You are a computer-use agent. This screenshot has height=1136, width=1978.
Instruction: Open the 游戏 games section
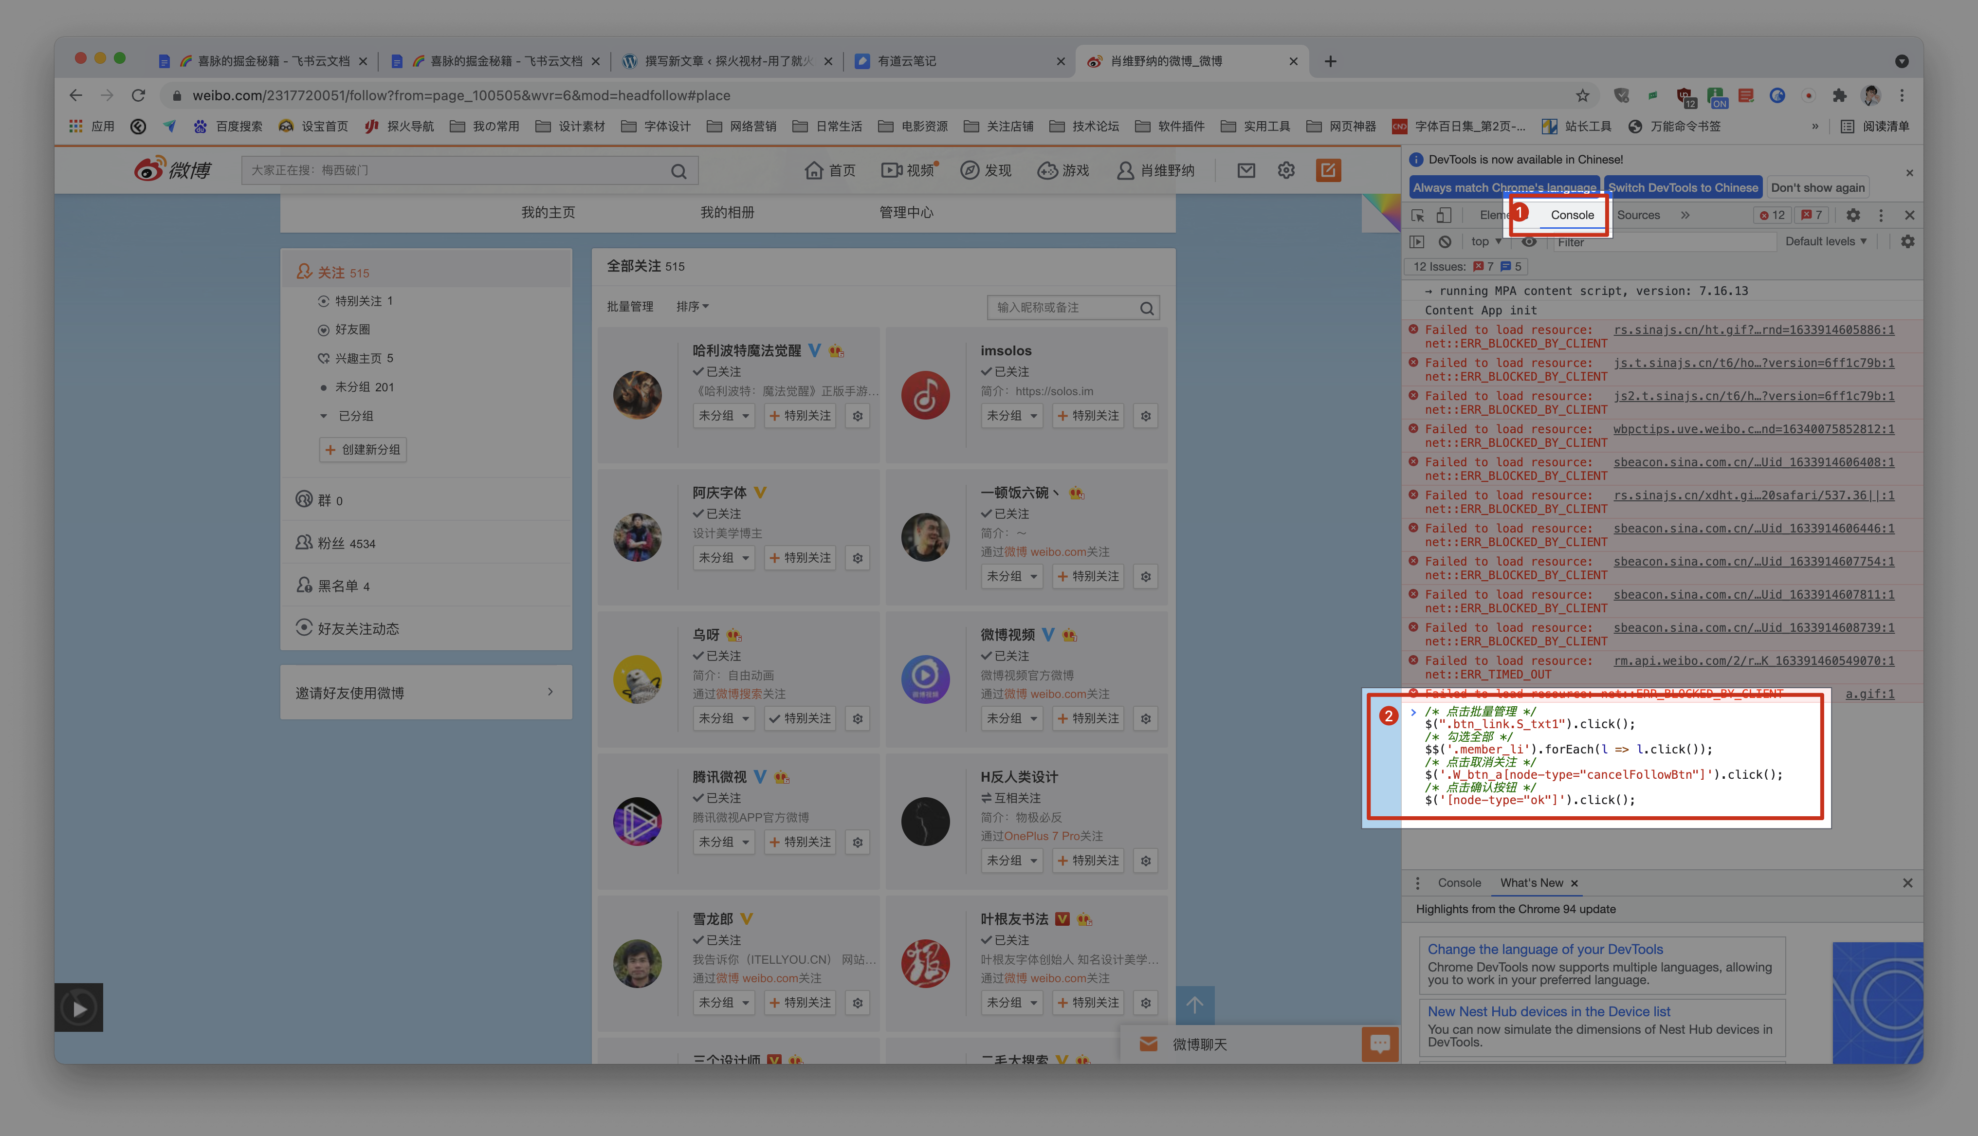[x=1063, y=170]
